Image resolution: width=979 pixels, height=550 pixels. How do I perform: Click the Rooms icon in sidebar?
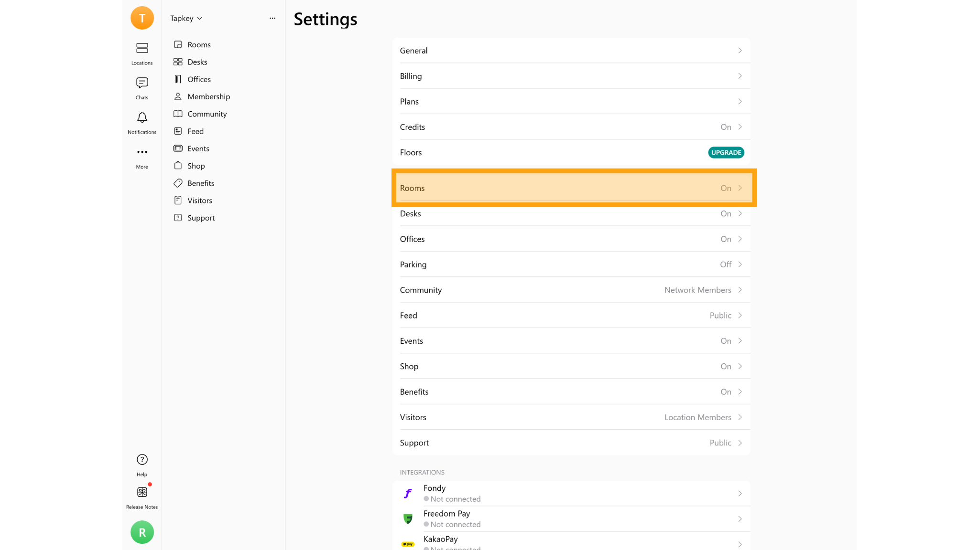[x=178, y=44]
